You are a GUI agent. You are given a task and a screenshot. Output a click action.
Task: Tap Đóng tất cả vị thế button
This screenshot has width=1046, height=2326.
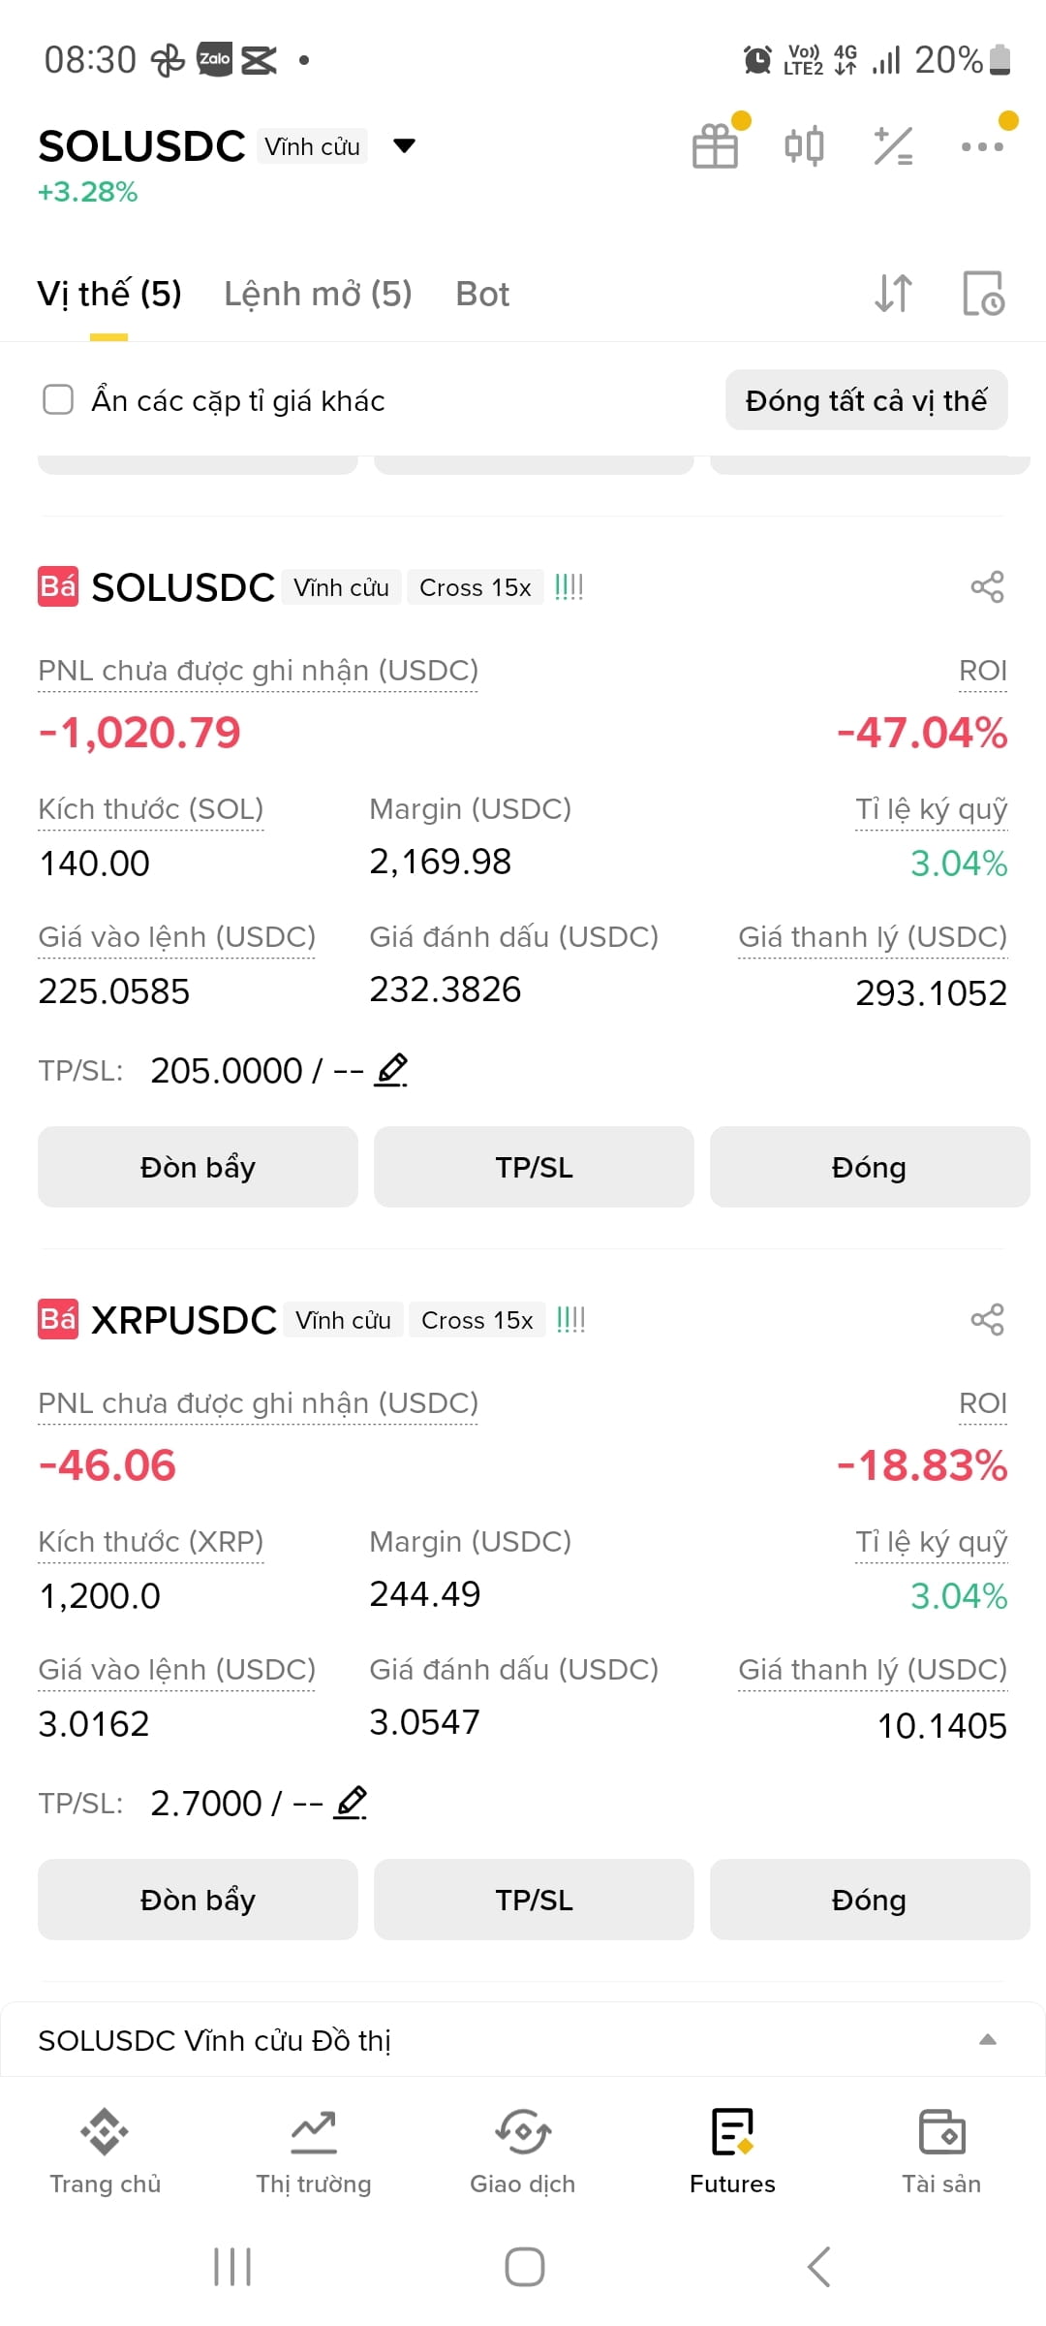pos(867,400)
